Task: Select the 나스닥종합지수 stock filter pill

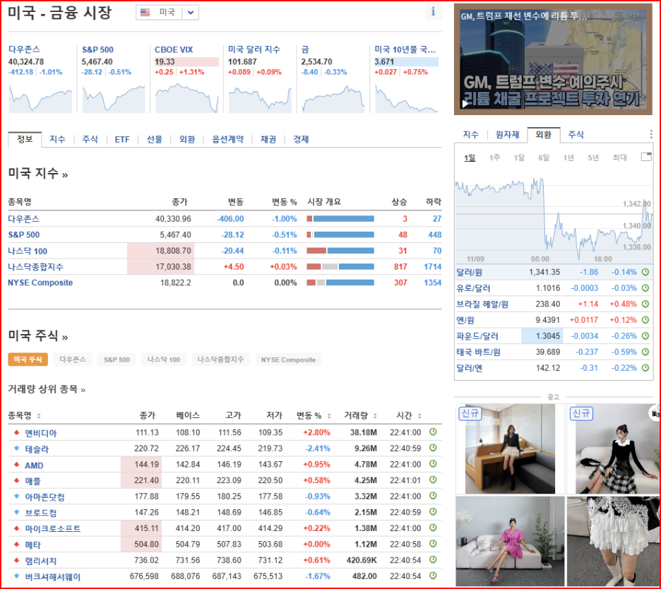Action: pyautogui.click(x=220, y=359)
